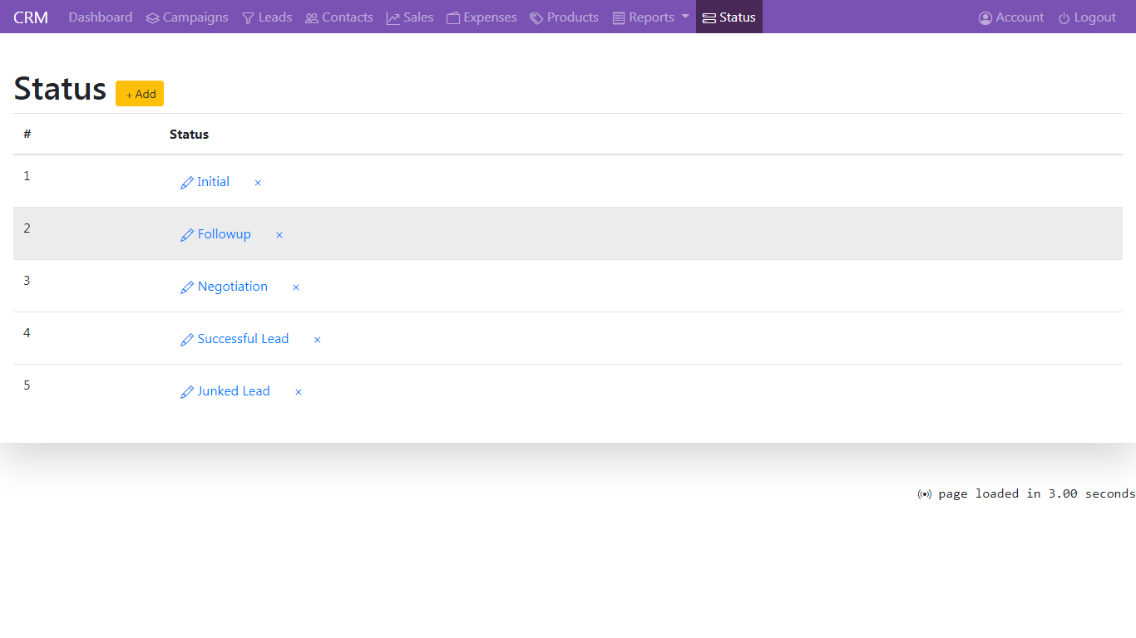Click the pencil edit icon beside Initial
The image size is (1136, 638).
pos(187,183)
